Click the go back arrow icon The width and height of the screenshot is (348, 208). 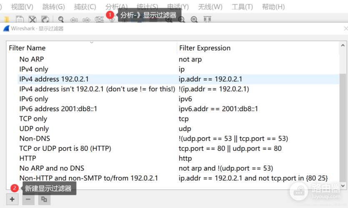74,20
